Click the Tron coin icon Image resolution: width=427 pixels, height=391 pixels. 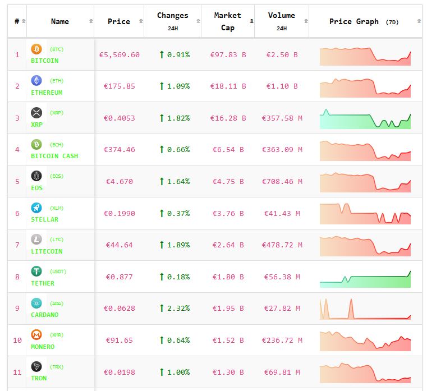(x=36, y=367)
